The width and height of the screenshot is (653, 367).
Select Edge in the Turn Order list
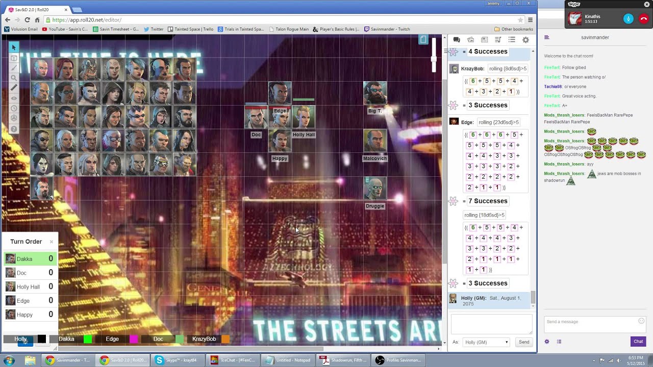pos(31,301)
